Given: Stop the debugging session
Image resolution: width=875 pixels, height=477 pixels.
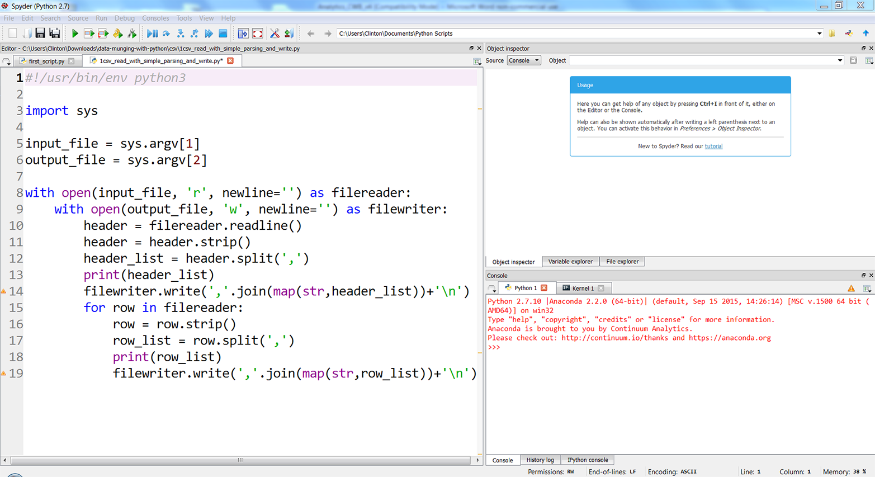Looking at the screenshot, I should (x=223, y=33).
